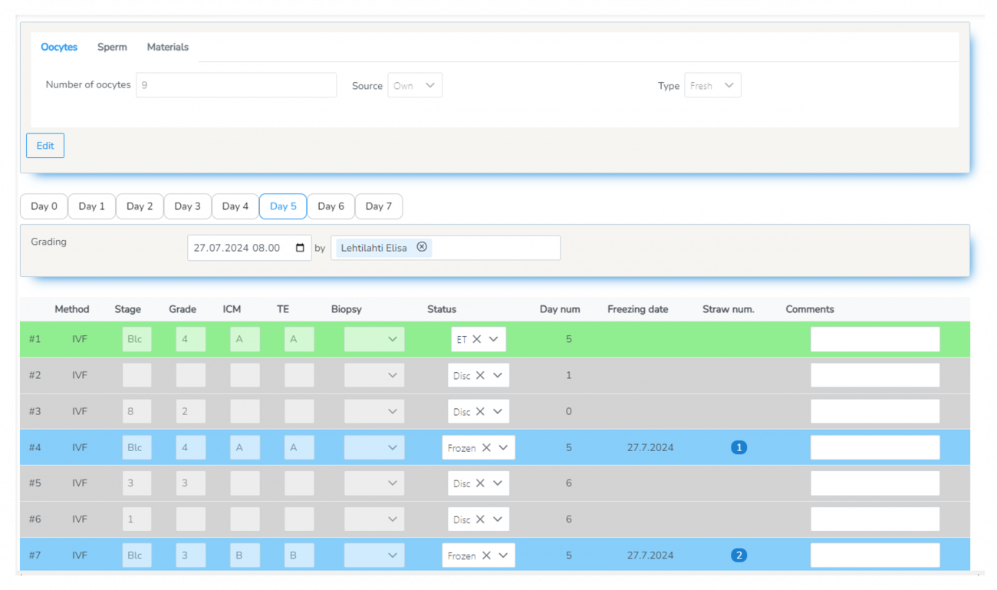Click straw number badge 1

(x=739, y=447)
